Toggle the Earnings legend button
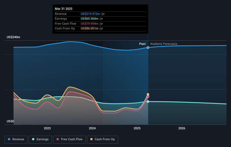Viewport: 231px width, 147px height. tap(40, 139)
